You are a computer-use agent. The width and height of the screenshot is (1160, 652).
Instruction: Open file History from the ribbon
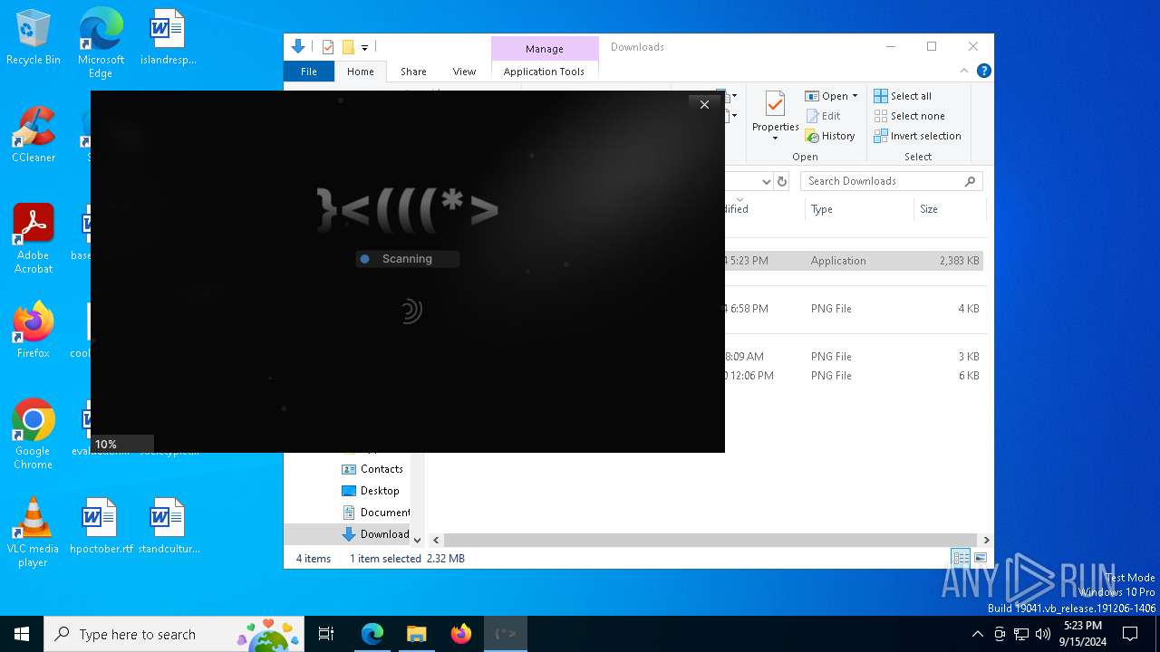click(830, 136)
